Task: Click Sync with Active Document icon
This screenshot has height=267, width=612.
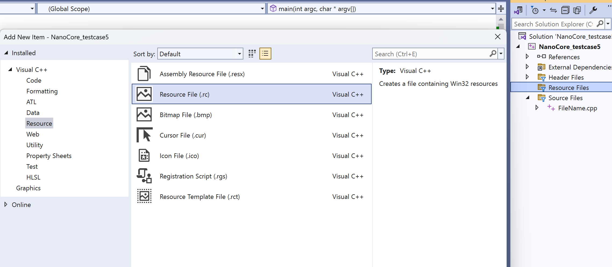Action: [x=553, y=10]
